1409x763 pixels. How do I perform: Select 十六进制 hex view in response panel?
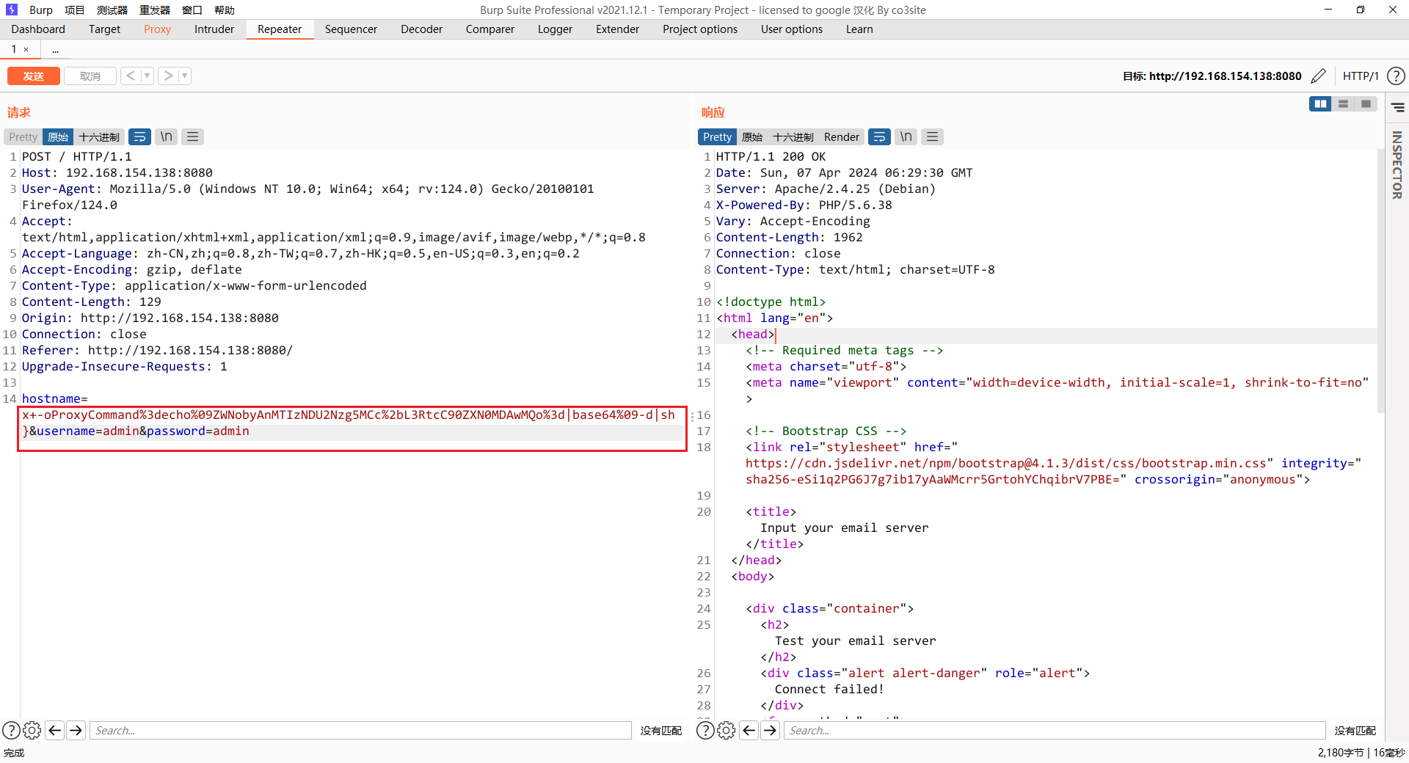click(x=793, y=137)
